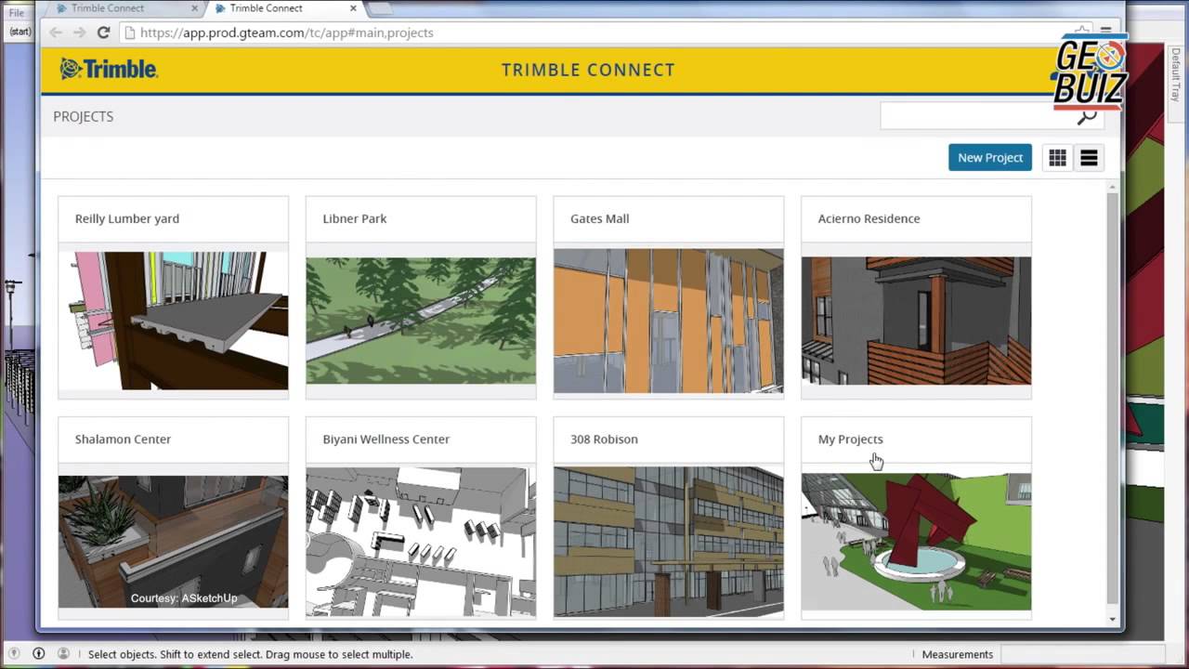Click the Trimble logo in the header
Viewport: 1189px width, 669px height.
(109, 69)
